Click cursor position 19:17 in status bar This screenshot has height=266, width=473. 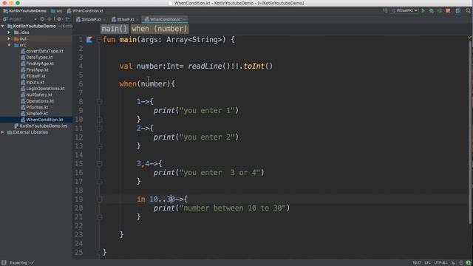pyautogui.click(x=417, y=263)
